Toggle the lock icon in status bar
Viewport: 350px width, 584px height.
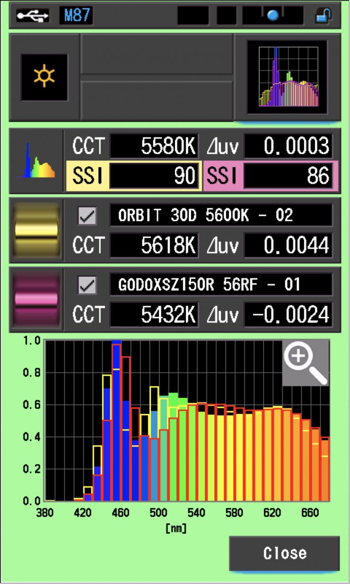(x=323, y=16)
